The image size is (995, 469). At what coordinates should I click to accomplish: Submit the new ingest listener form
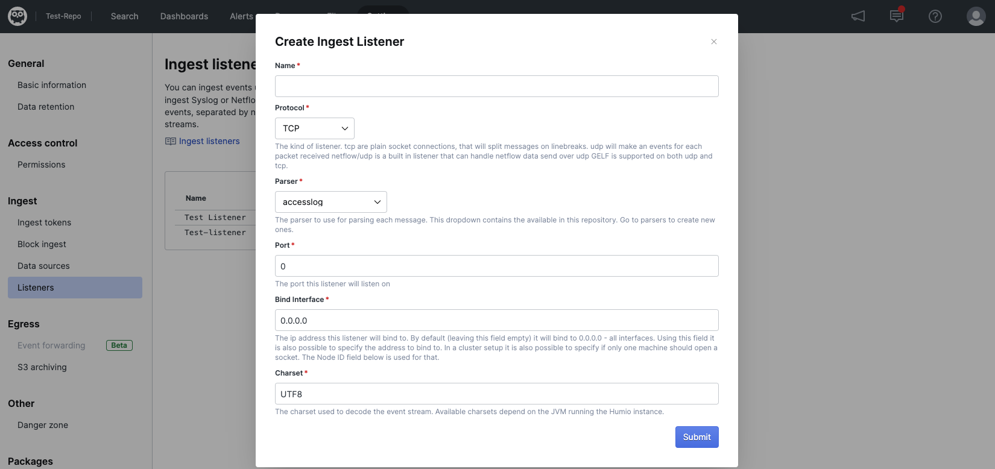point(696,437)
